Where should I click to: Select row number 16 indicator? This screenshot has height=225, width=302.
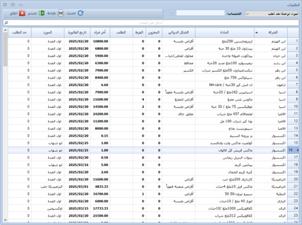point(293,150)
